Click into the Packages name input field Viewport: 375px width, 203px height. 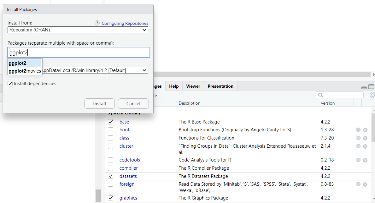pyautogui.click(x=79, y=52)
